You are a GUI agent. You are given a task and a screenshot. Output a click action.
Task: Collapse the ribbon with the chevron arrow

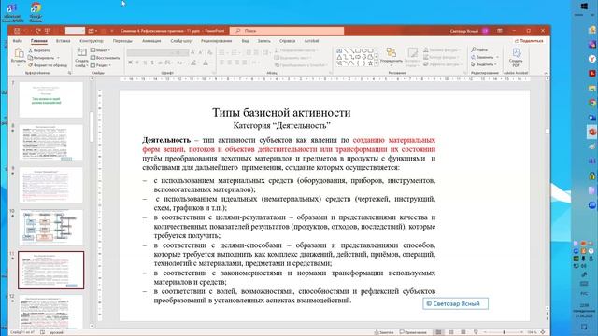(x=546, y=73)
